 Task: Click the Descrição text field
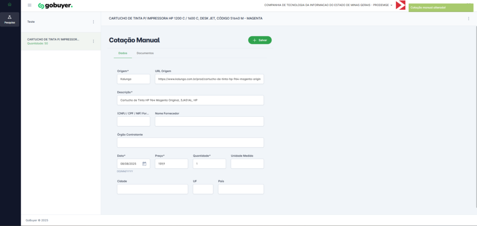point(190,100)
